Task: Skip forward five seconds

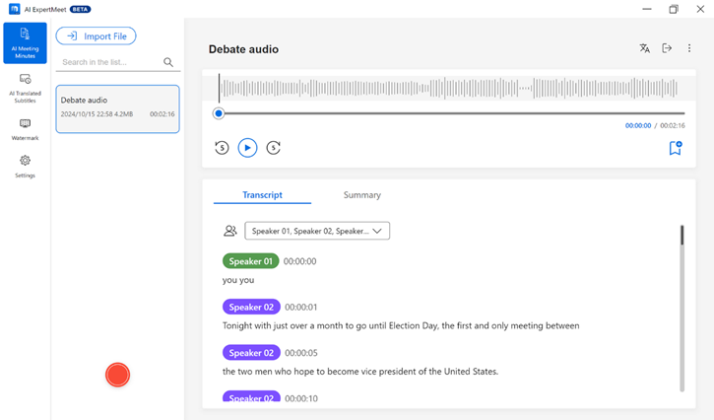Action: pyautogui.click(x=274, y=148)
